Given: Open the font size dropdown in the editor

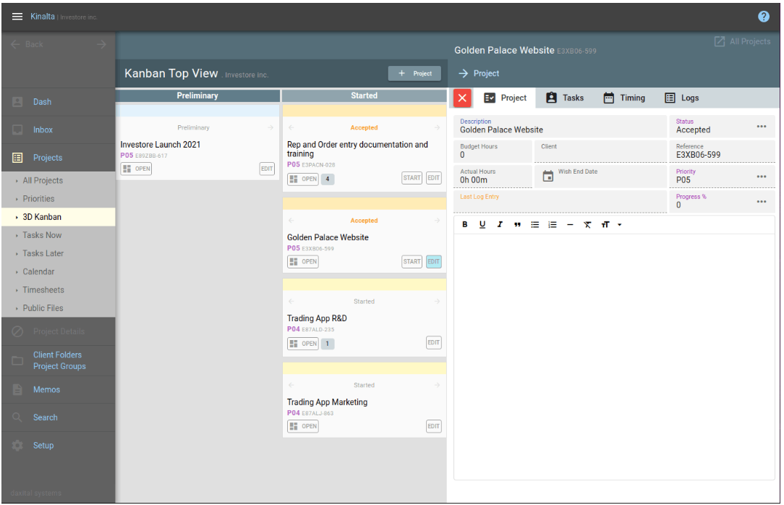Looking at the screenshot, I should (x=609, y=224).
